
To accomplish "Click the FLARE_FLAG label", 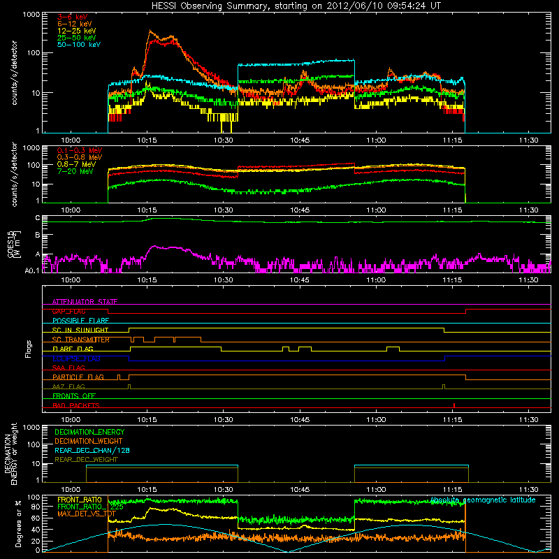I will [73, 349].
